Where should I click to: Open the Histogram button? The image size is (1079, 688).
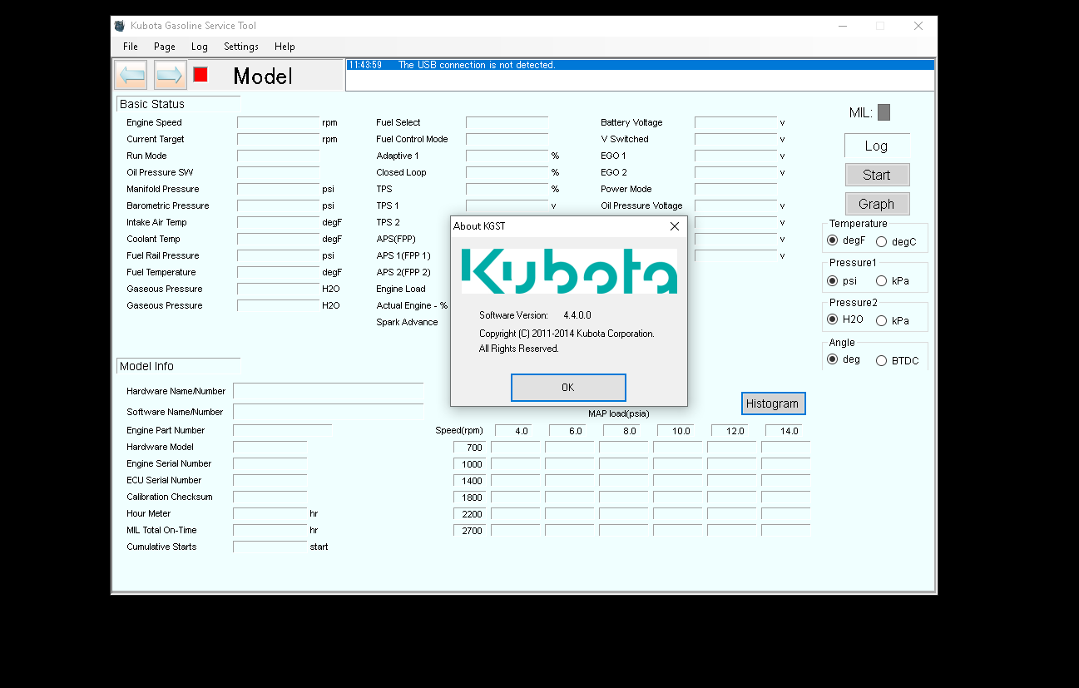pos(773,403)
